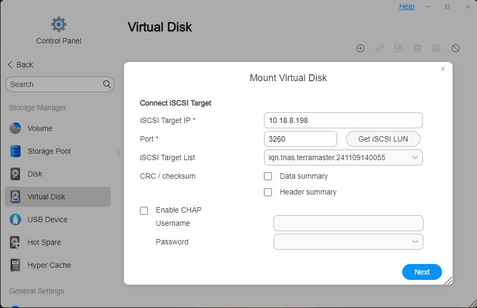Click the link icon in toolbar

click(379, 48)
